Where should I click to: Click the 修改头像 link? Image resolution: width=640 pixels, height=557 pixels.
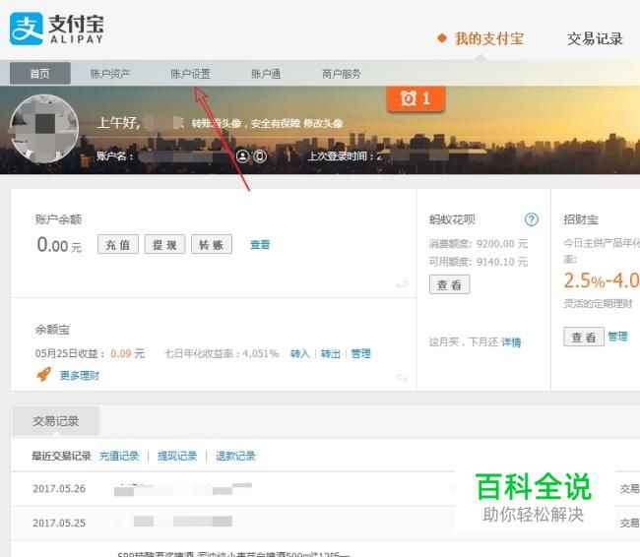323,123
